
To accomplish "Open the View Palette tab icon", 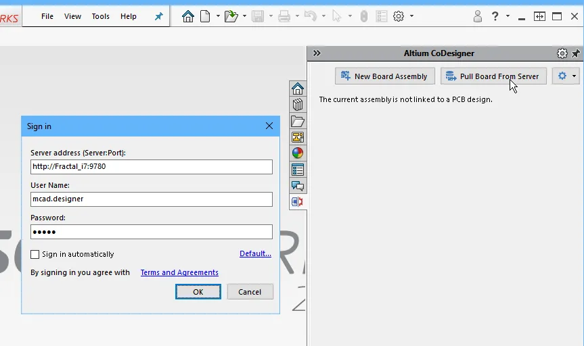I will [x=298, y=137].
